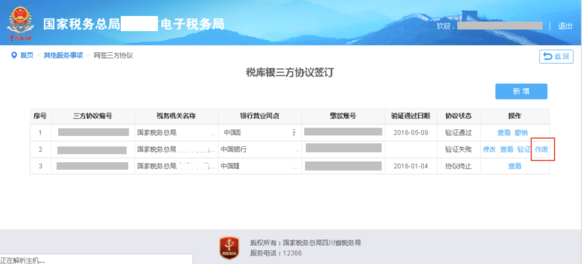Image resolution: width=582 pixels, height=264 pixels.
Task: Click the 缴款账号 column header
Action: [x=343, y=116]
